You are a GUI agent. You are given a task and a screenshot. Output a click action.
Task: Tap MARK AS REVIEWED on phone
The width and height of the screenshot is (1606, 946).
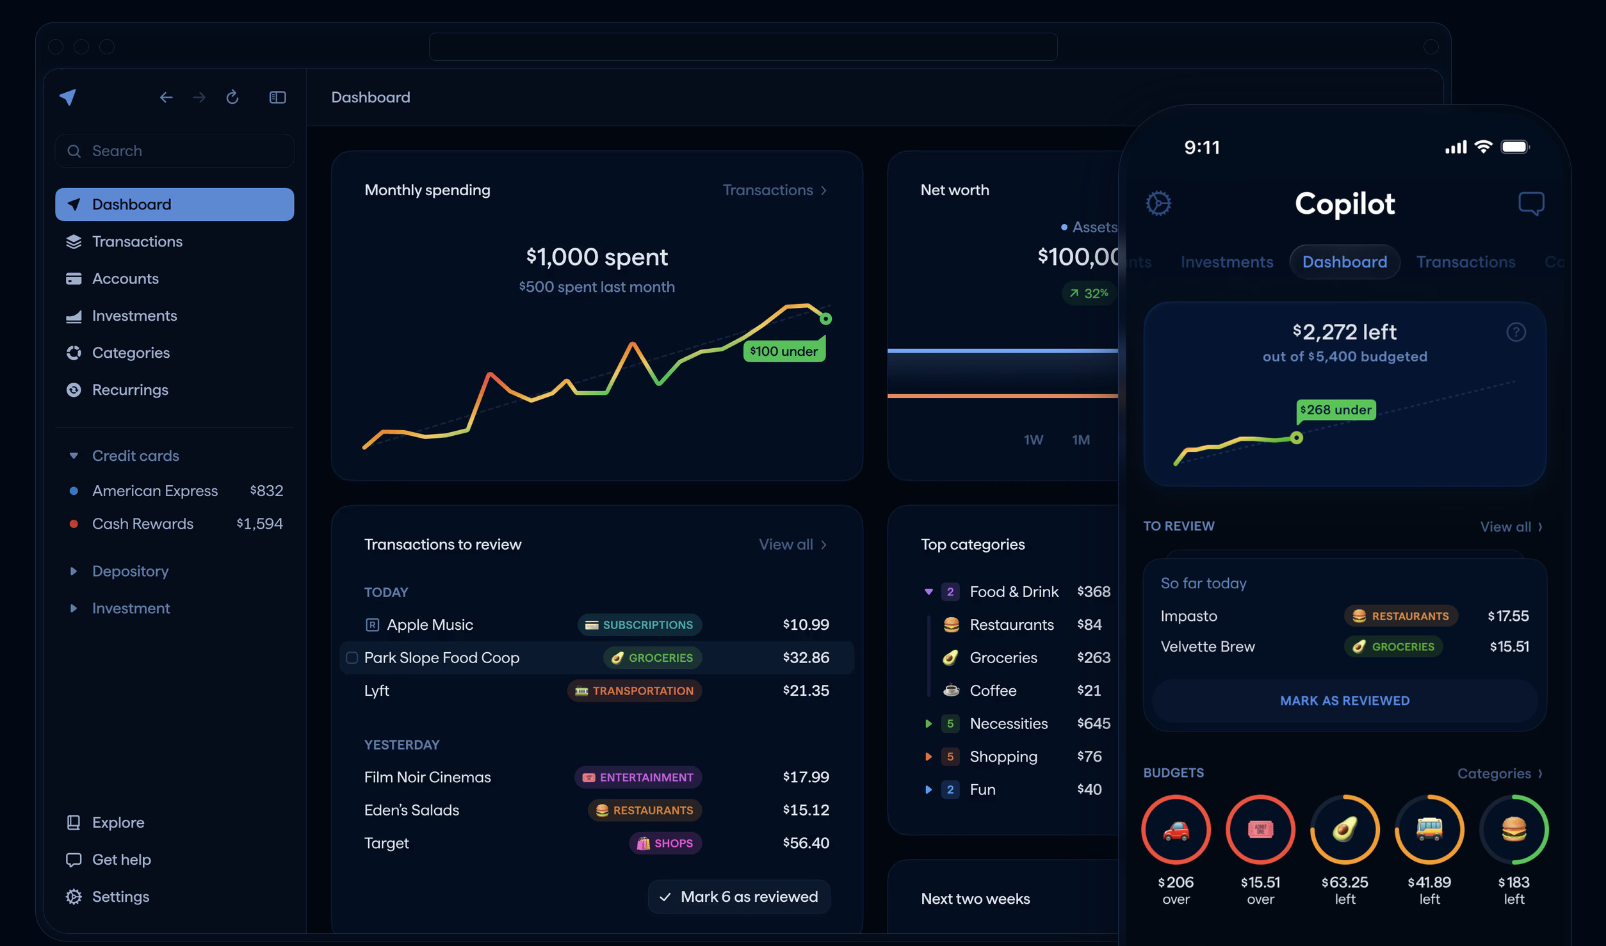click(x=1345, y=701)
